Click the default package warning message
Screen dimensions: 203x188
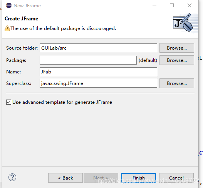(63, 28)
